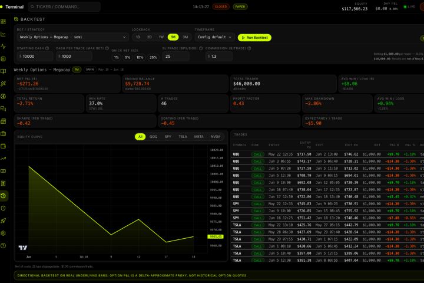Click the Starting Cash help icon
The width and height of the screenshot is (424, 283).
[47, 48]
